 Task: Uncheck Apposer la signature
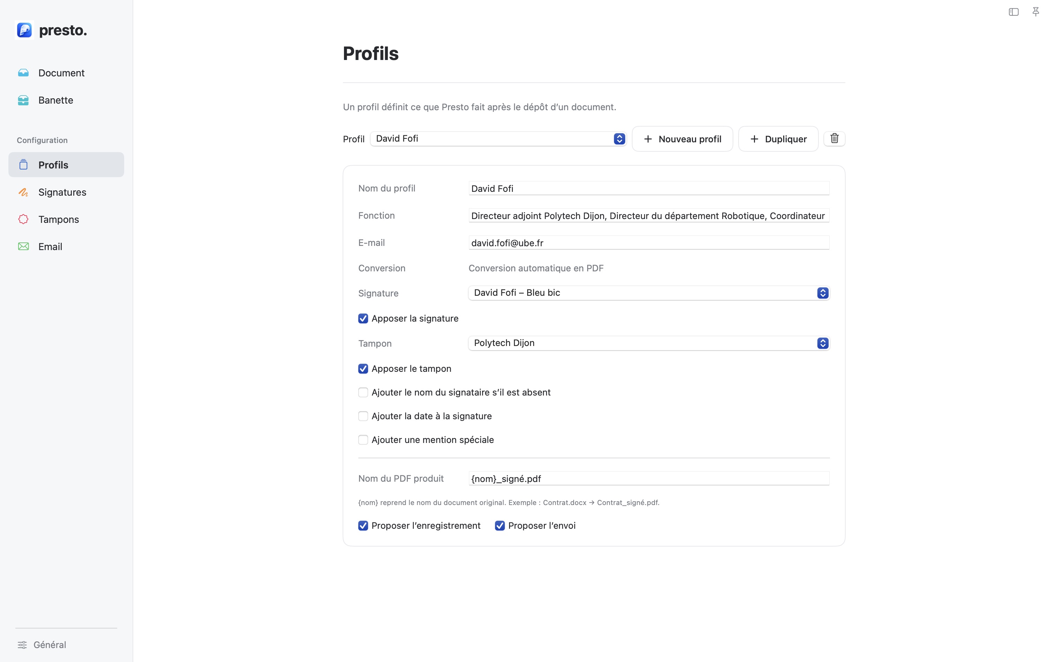[x=363, y=319]
